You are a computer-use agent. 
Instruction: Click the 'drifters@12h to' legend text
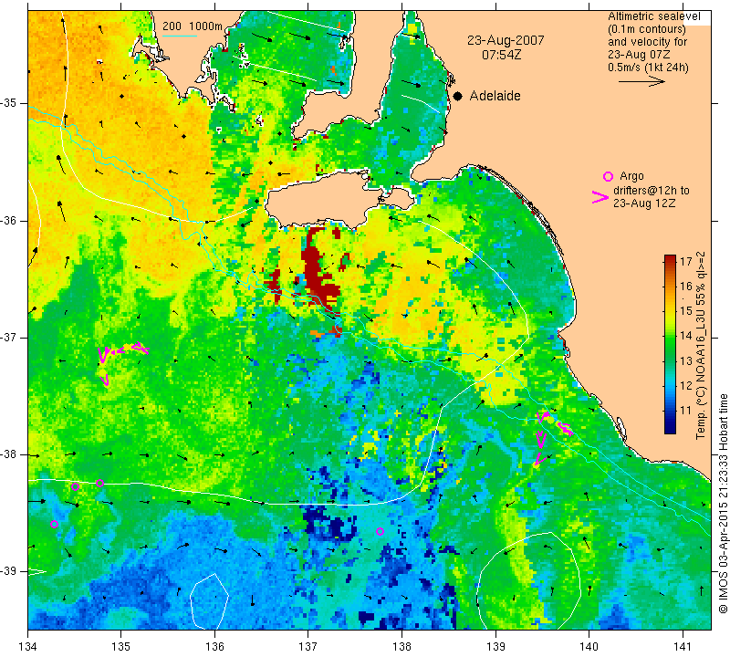click(652, 191)
